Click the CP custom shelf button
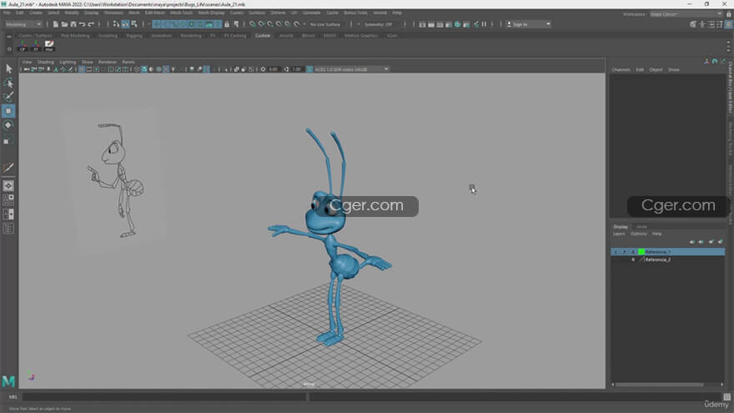734x413 pixels. [23, 45]
